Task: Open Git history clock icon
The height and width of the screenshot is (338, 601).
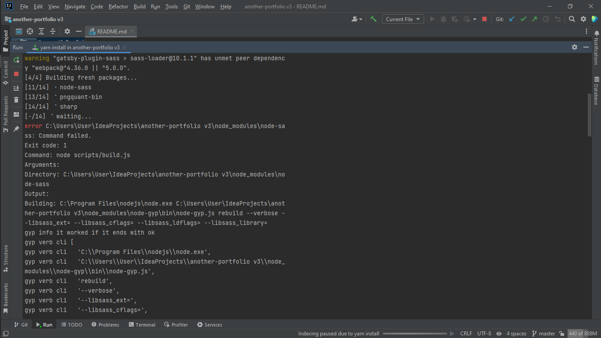Action: pyautogui.click(x=546, y=19)
